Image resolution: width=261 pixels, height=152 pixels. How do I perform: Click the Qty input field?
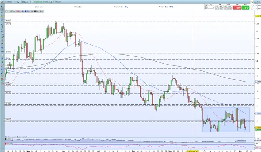pos(211,7)
